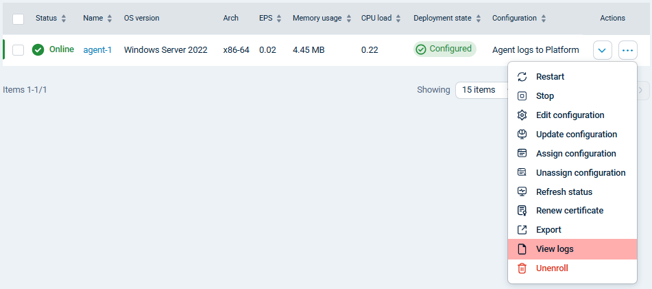Screen dimensions: 652x289
Task: Sort by Status column arrows
Action: coord(64,19)
